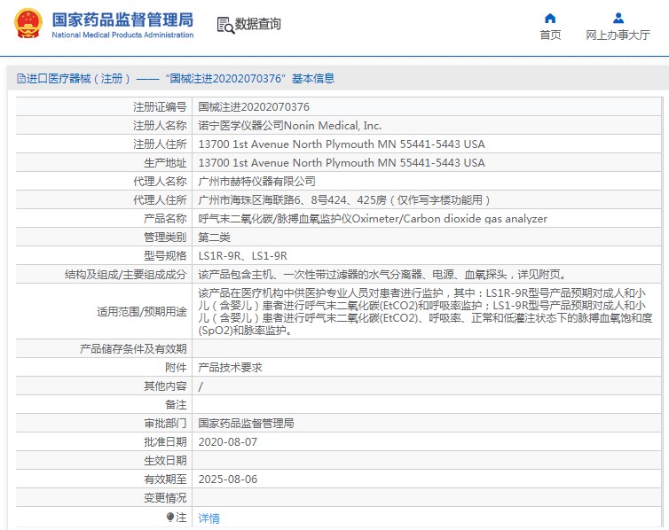Click approval department 国家药品监督管理局 value

(246, 423)
